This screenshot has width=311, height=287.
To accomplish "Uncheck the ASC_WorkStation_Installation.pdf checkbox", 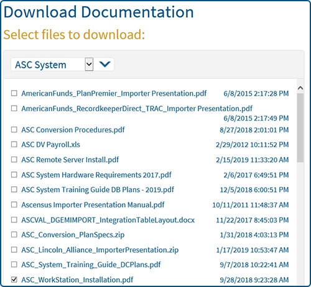I will point(14,280).
